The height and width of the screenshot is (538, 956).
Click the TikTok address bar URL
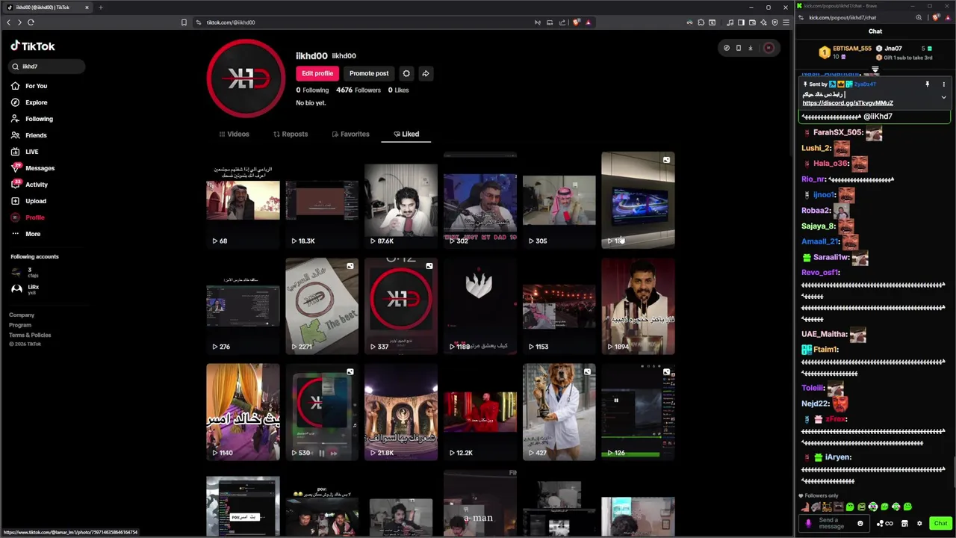(x=231, y=22)
